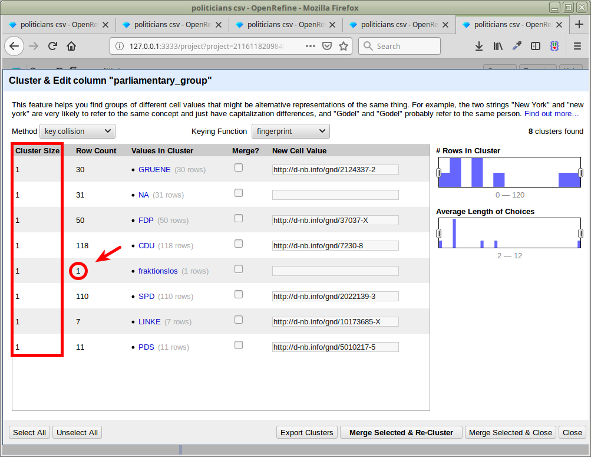Check Merge for NA cluster
Screen dimensions: 591x457
[x=239, y=193]
